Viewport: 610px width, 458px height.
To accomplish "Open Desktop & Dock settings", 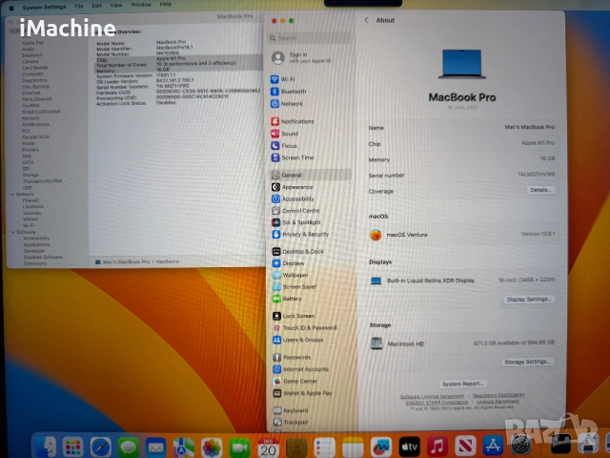I will tap(298, 252).
